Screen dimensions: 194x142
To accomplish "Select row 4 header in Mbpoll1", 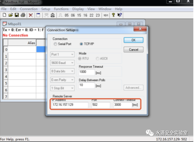I will coord(6,76).
